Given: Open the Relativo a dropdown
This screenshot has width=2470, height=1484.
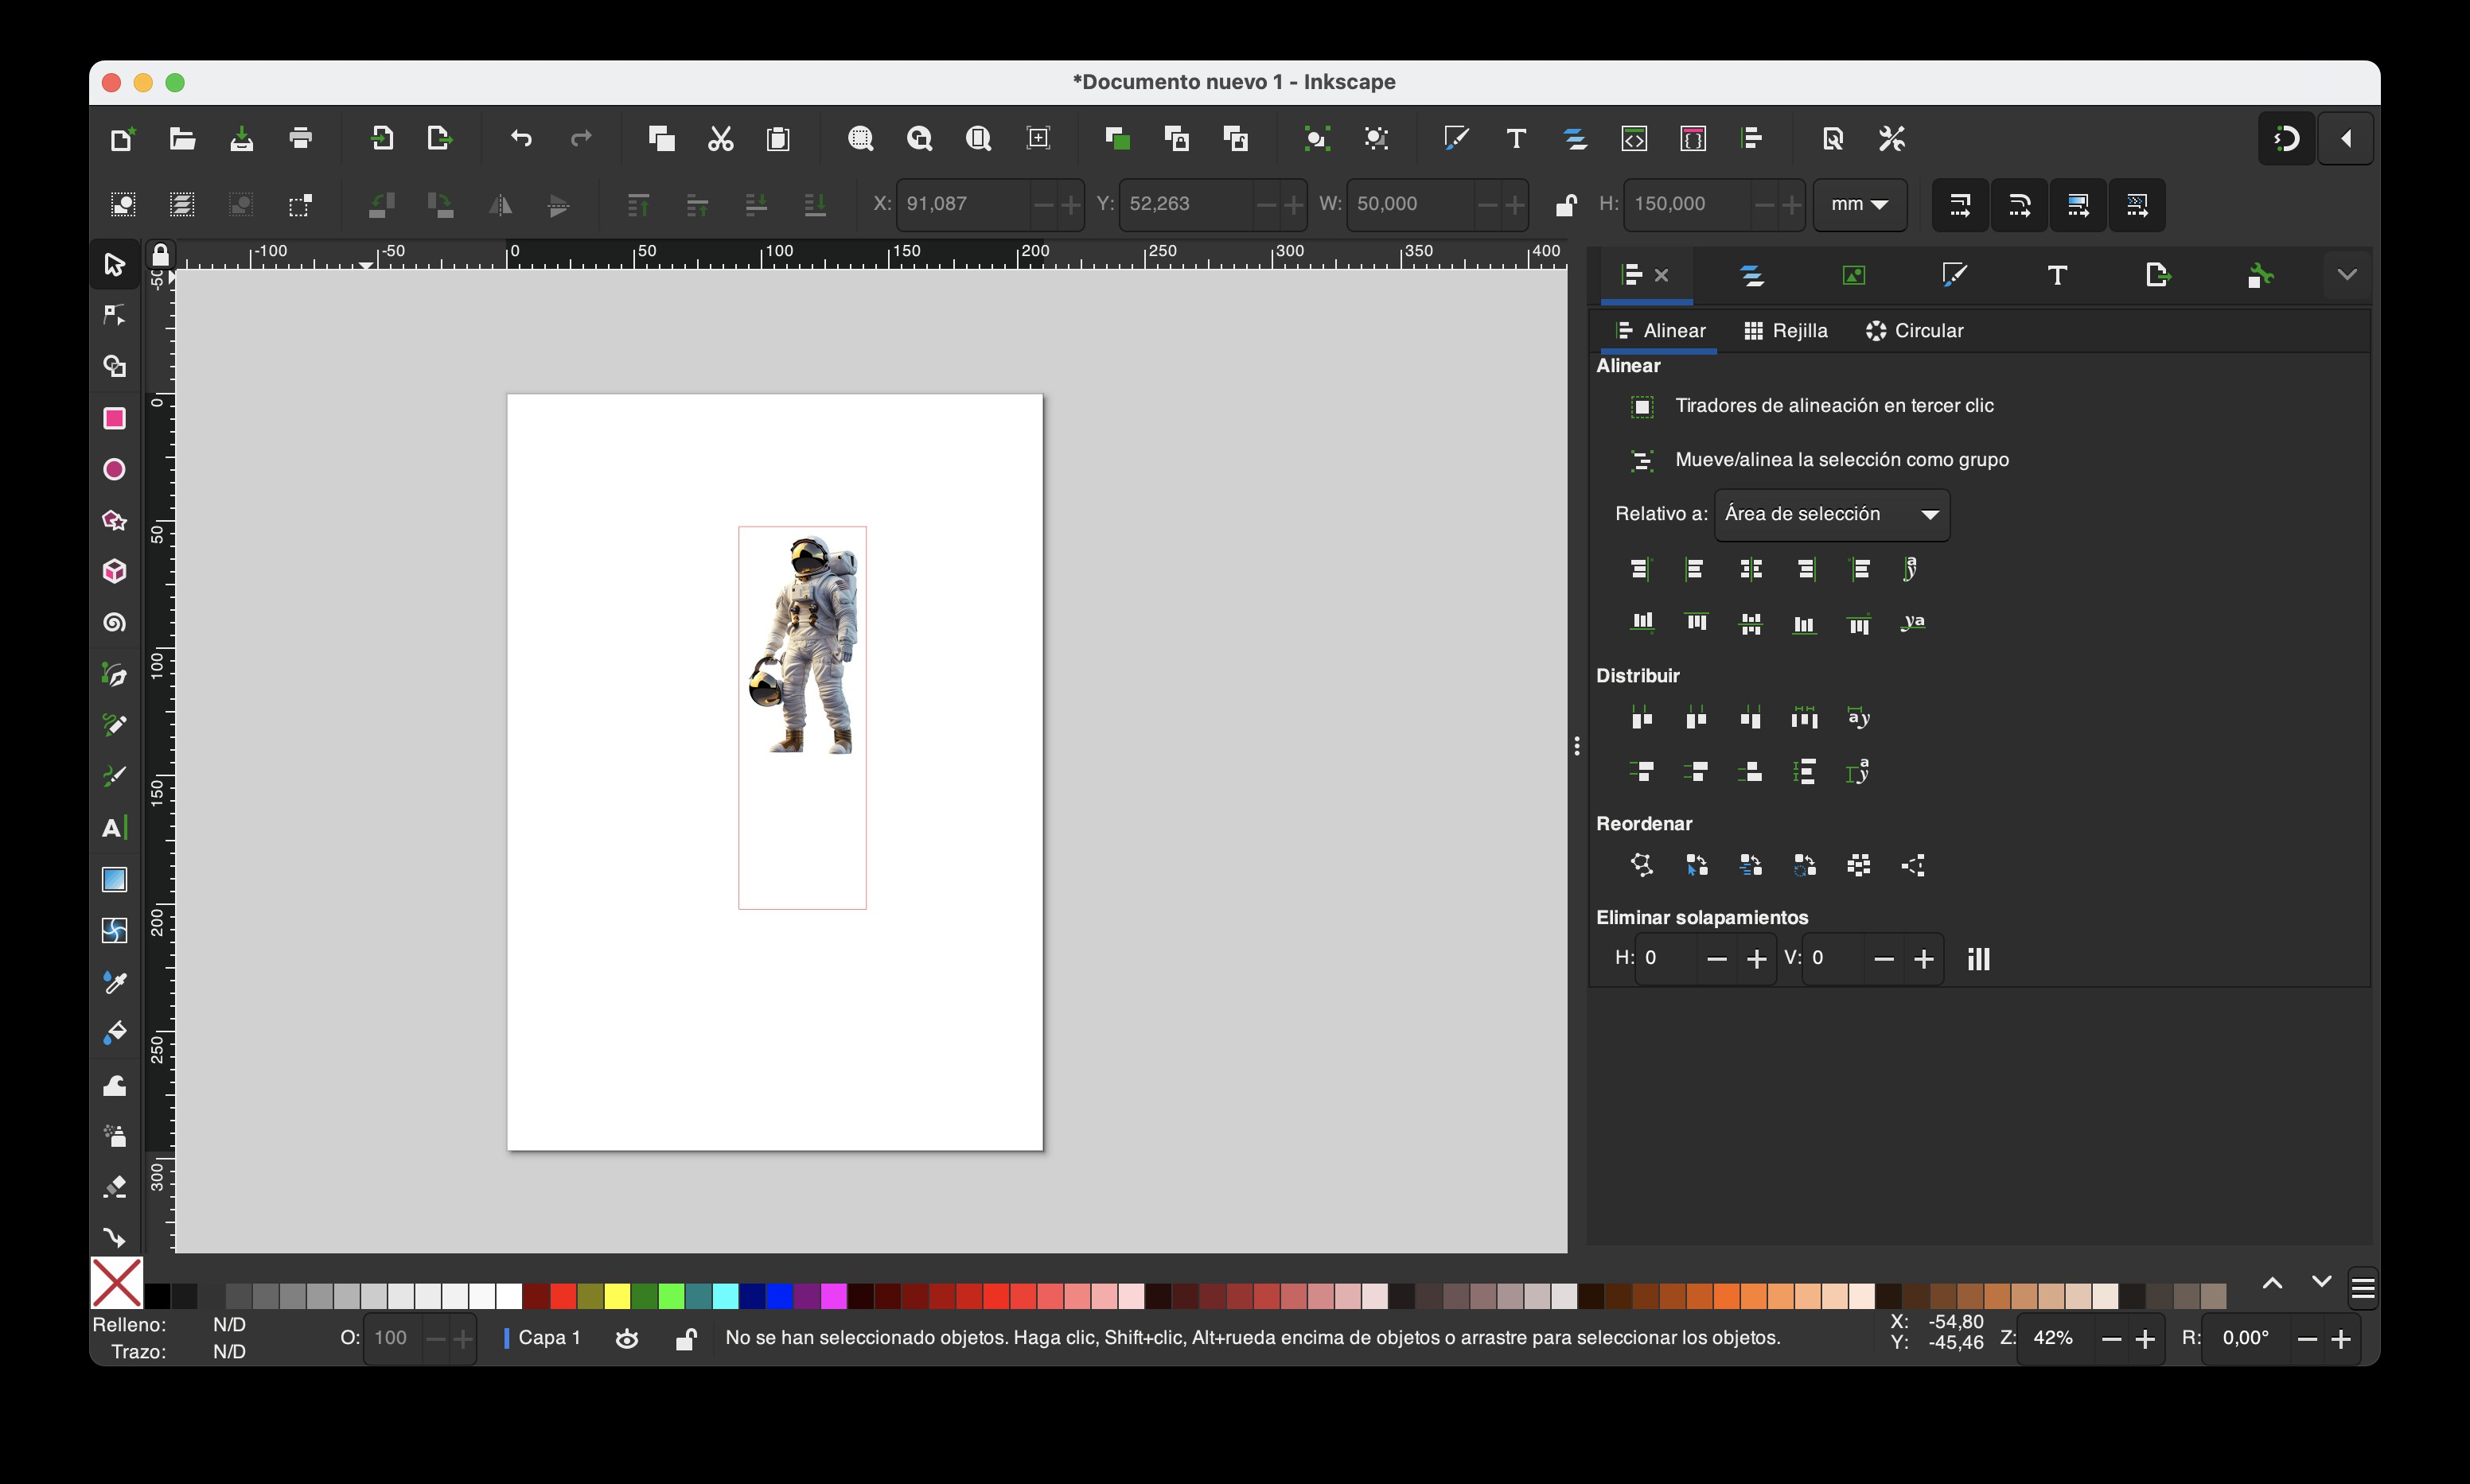Looking at the screenshot, I should coord(1832,514).
